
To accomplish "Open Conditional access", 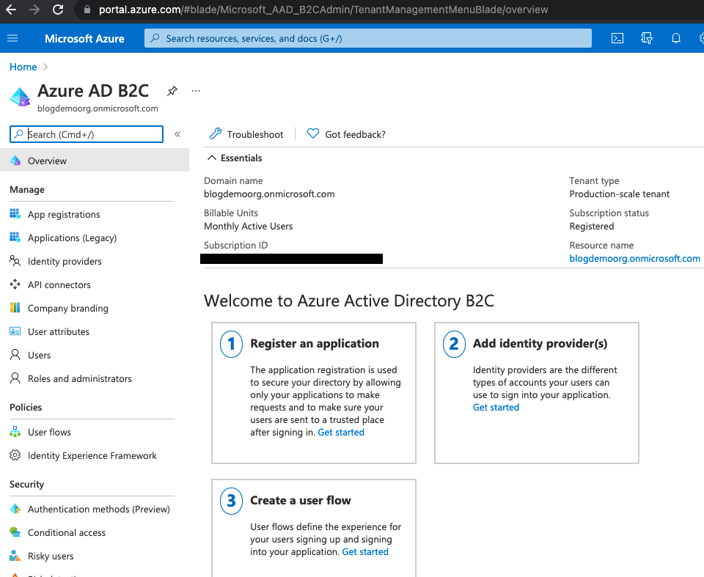I will (x=67, y=532).
